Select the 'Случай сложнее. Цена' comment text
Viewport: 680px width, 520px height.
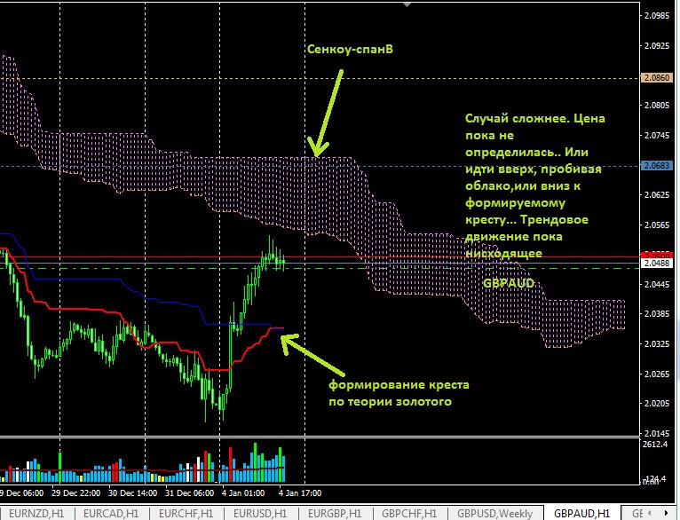(534, 118)
